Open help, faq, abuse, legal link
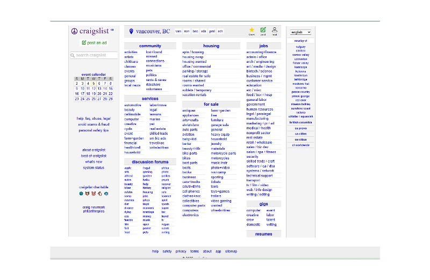The height and width of the screenshot is (280, 430). (x=94, y=119)
